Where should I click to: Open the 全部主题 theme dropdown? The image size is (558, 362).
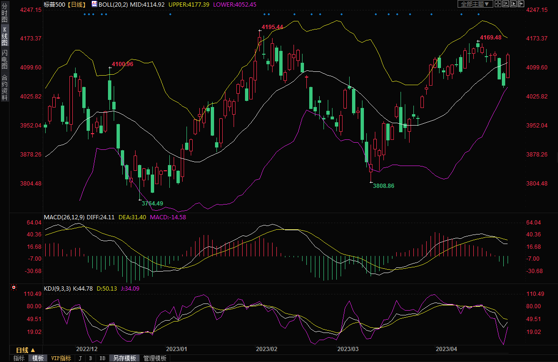(474, 4)
